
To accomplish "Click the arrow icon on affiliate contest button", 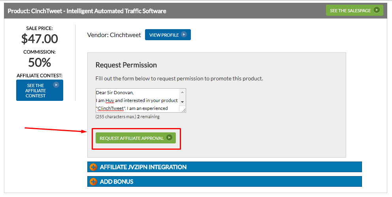I will tap(56, 85).
